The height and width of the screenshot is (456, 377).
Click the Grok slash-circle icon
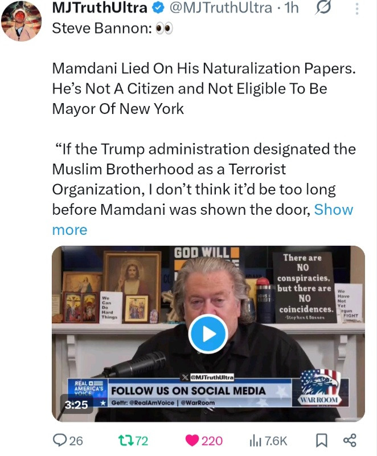tap(323, 8)
